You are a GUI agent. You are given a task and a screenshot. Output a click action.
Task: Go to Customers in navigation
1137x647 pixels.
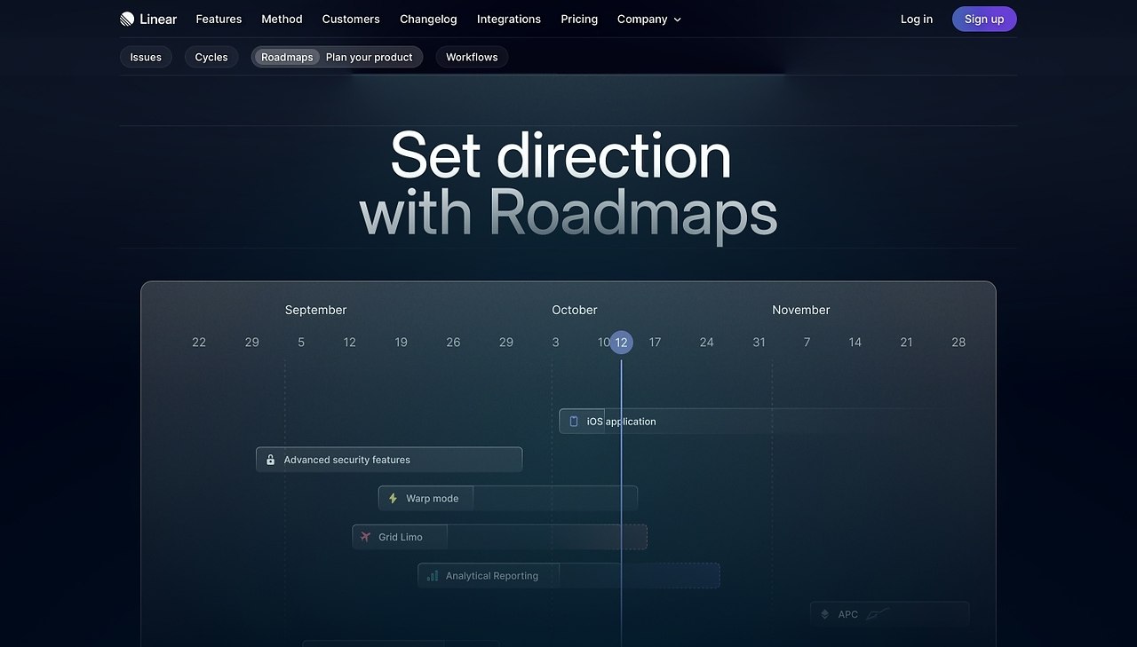pyautogui.click(x=351, y=19)
